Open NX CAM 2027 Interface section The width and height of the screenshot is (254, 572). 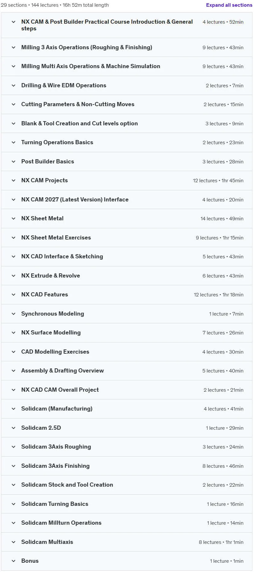click(x=127, y=200)
